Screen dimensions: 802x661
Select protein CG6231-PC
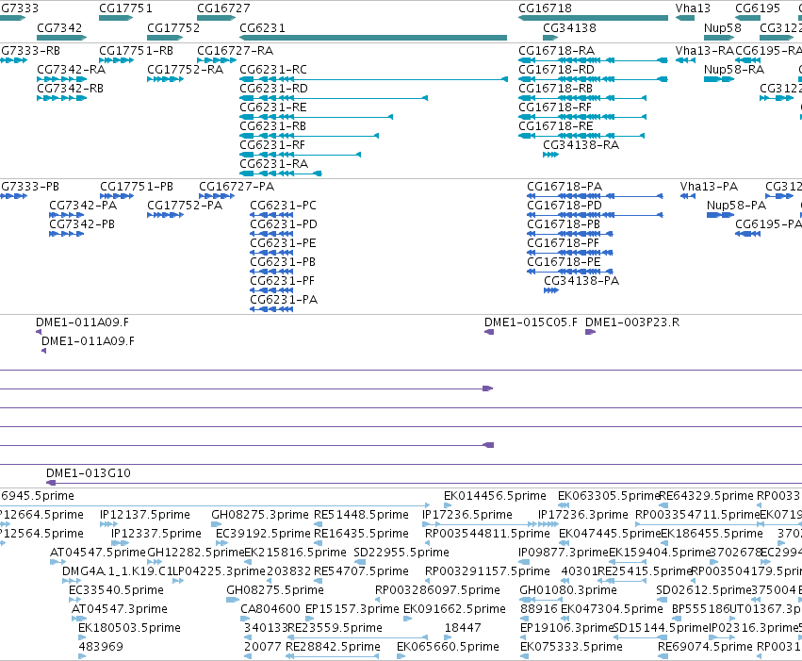click(x=284, y=206)
